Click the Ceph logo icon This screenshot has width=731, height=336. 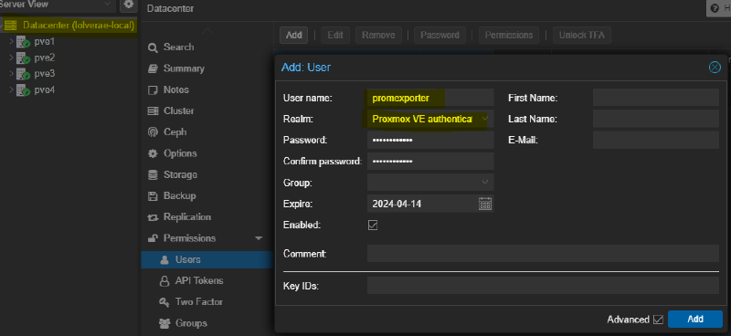click(153, 132)
